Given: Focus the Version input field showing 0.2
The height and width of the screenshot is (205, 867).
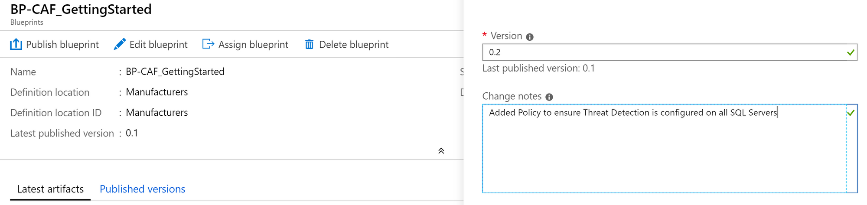Looking at the screenshot, I should tap(670, 52).
